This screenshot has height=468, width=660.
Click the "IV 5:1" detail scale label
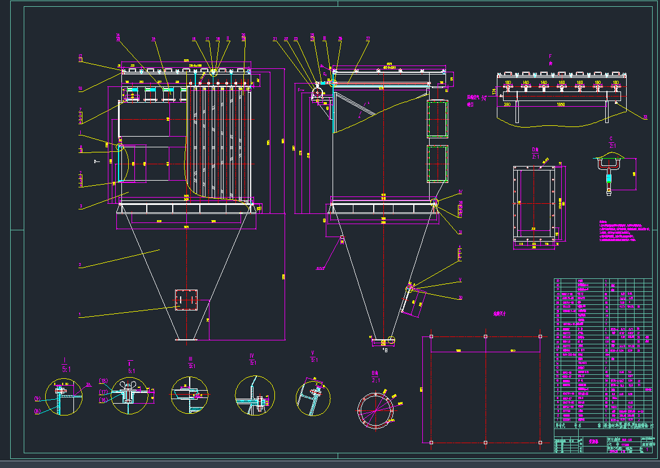(252, 359)
